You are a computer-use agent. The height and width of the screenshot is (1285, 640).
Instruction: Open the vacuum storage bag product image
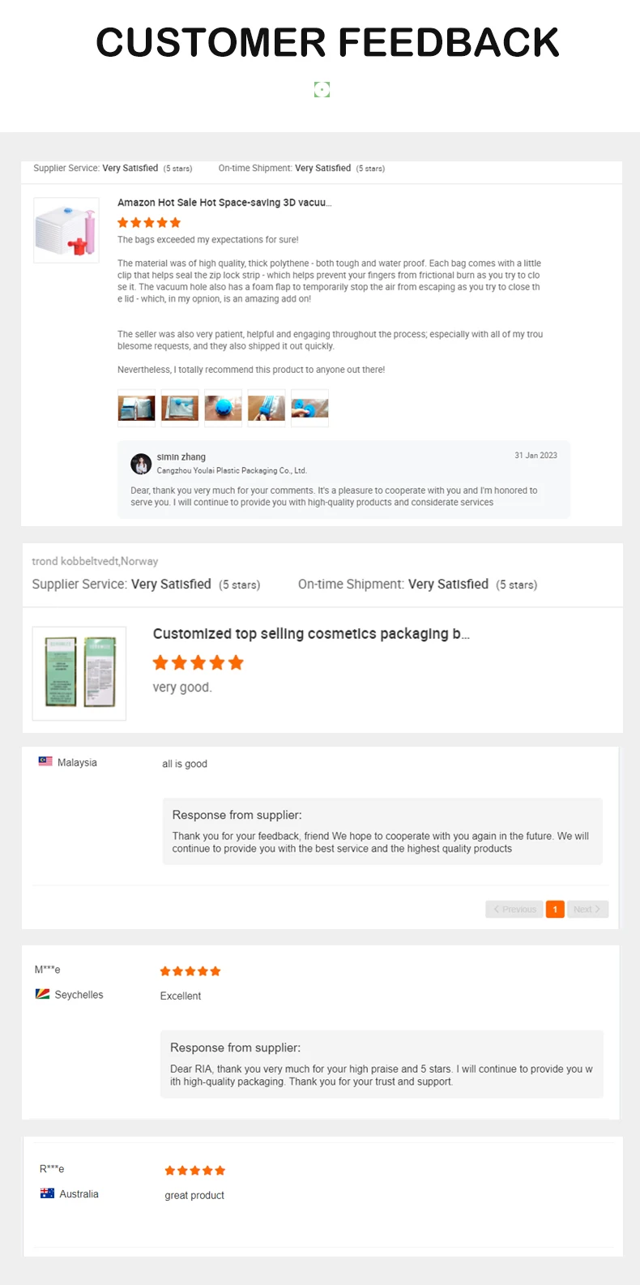(66, 230)
